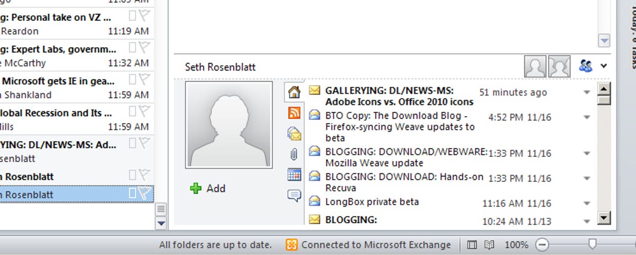Open dropdown arrow for LongBox private beta item
Image resolution: width=636 pixels, height=255 pixels.
[x=587, y=203]
